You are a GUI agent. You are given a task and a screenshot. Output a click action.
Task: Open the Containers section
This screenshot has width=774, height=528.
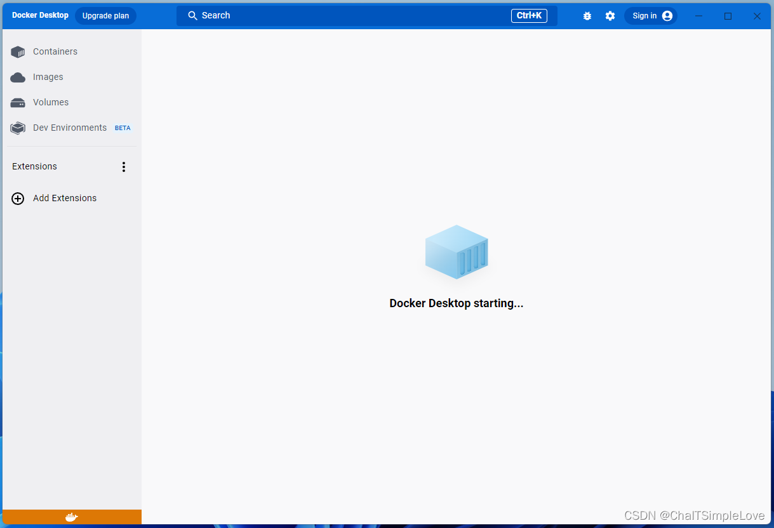click(x=55, y=51)
